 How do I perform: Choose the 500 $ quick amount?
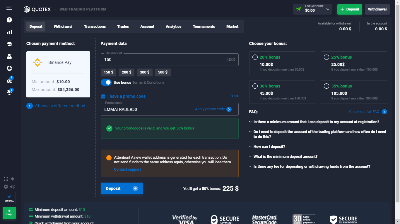(x=163, y=72)
